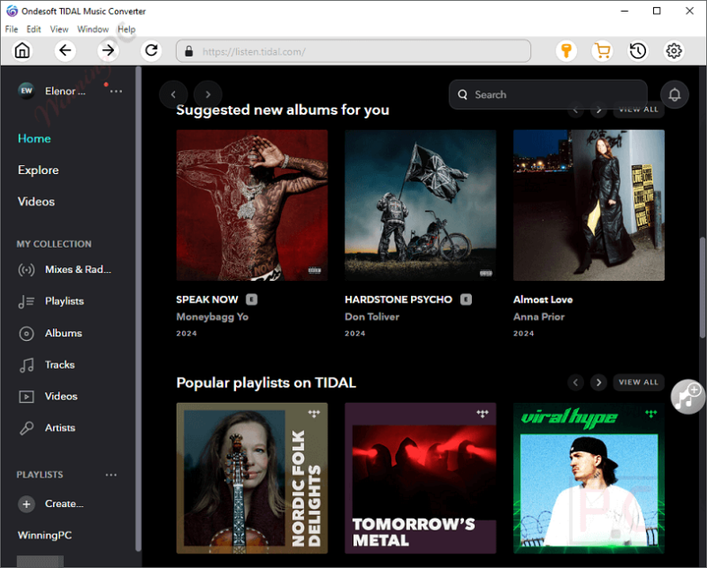Click the lock icon in address bar
The width and height of the screenshot is (707, 568).
pyautogui.click(x=189, y=51)
